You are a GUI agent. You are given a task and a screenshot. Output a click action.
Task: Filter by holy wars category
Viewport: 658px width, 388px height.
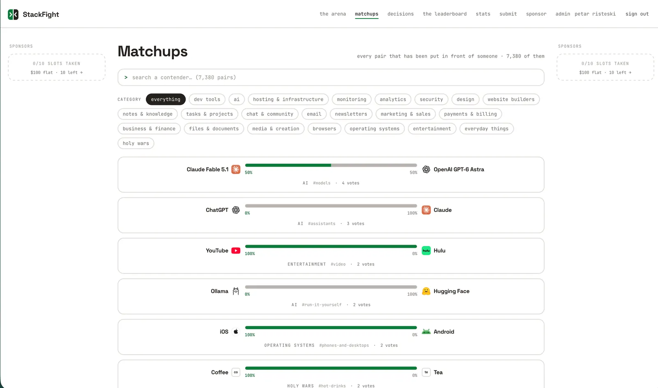pos(136,143)
